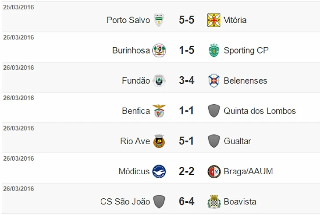This screenshot has height=215, width=320.
Task: Click the Porto Salvo club crest
Action: point(159,20)
